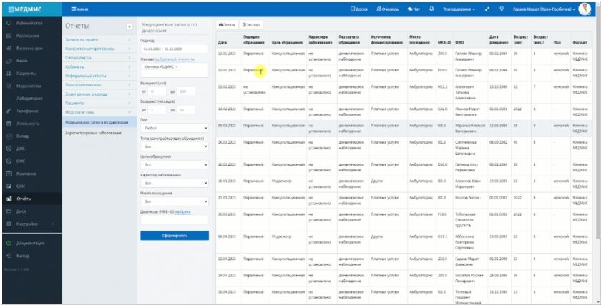Screen dimensions: 601x305
Task: Expand Реферальные агенты reports group
Action: click(x=98, y=76)
